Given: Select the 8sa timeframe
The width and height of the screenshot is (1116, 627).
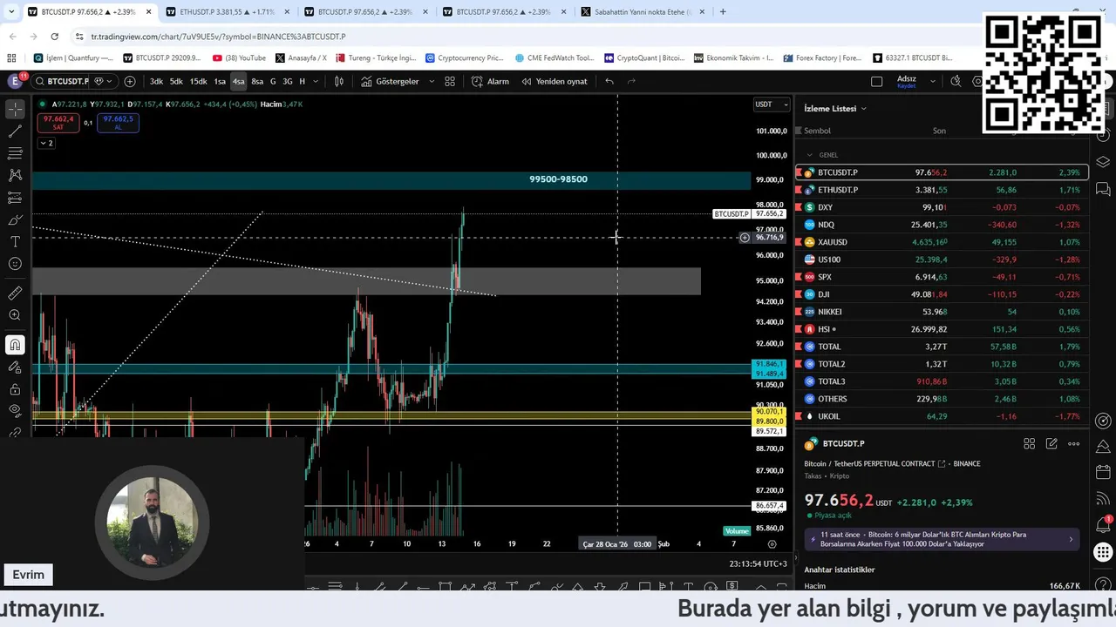Looking at the screenshot, I should 257,81.
